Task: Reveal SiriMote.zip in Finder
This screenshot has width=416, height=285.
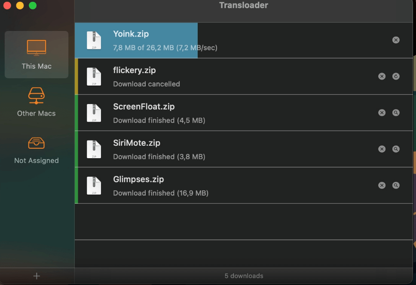Action: pos(396,149)
